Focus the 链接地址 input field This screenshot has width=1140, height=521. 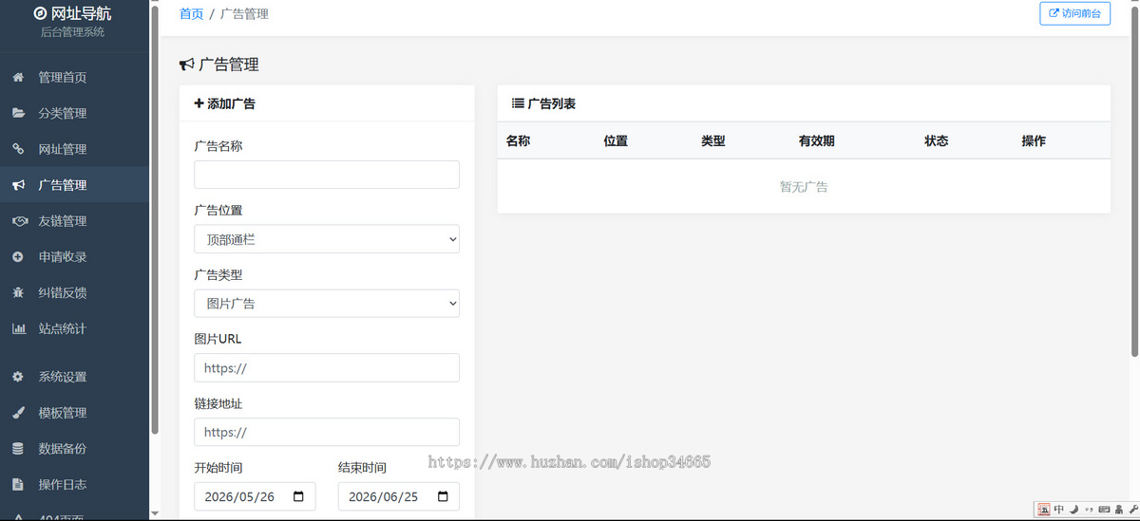(327, 433)
